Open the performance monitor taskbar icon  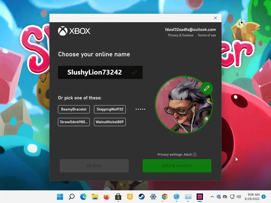coord(188,197)
